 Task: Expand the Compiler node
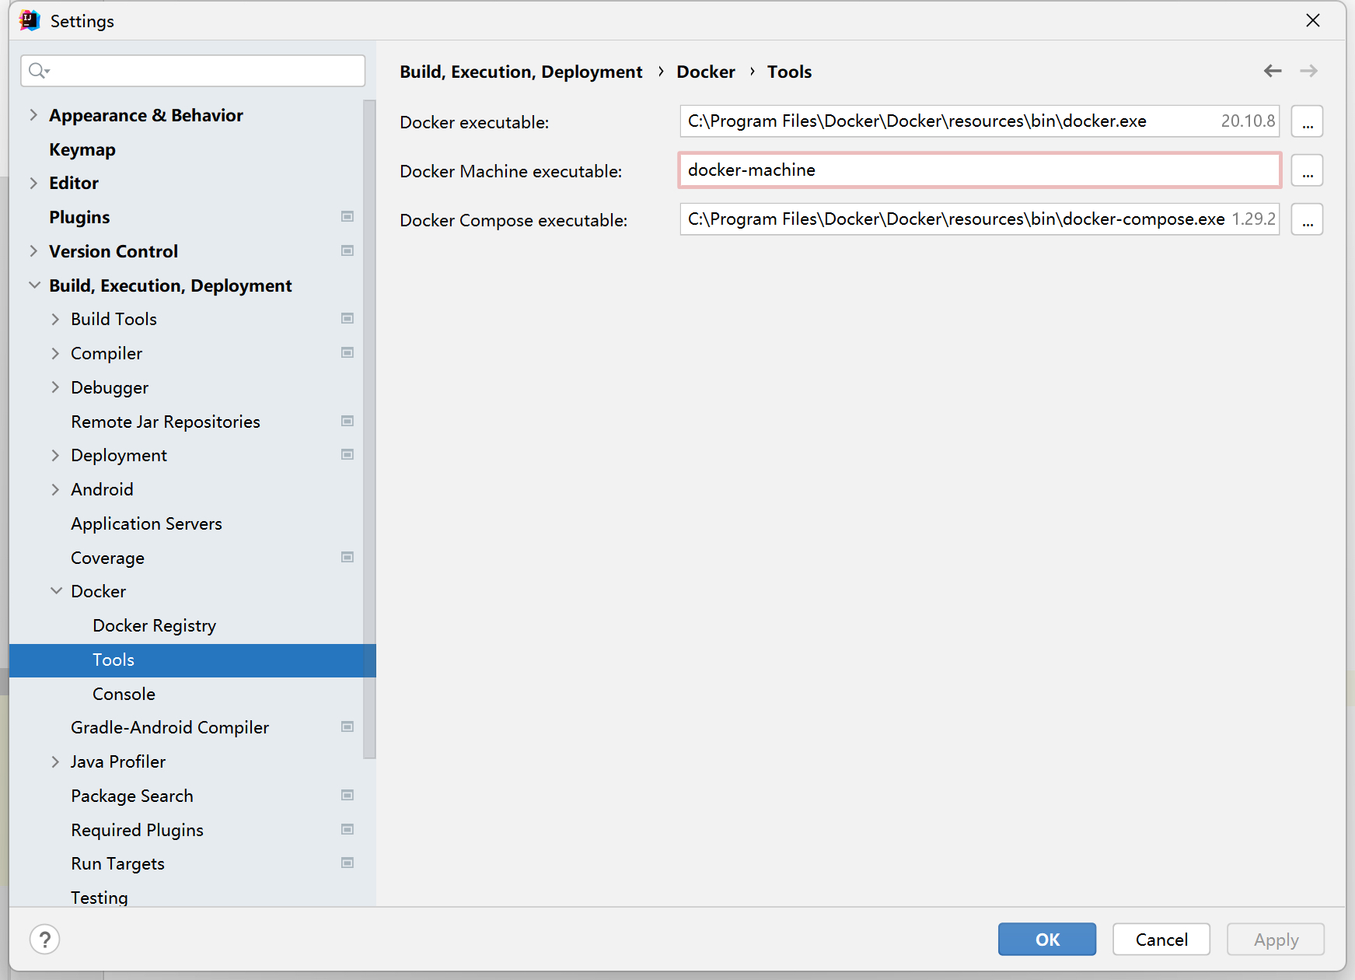tap(55, 353)
